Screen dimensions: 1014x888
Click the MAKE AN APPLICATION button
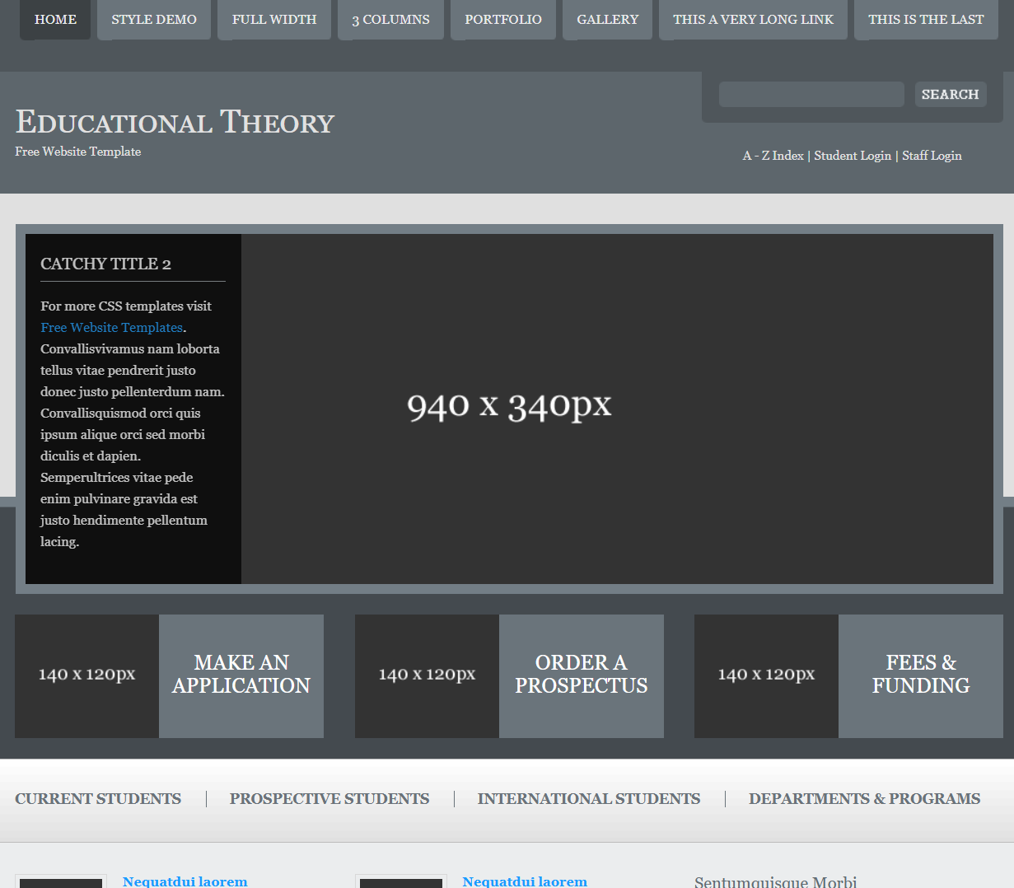click(241, 675)
